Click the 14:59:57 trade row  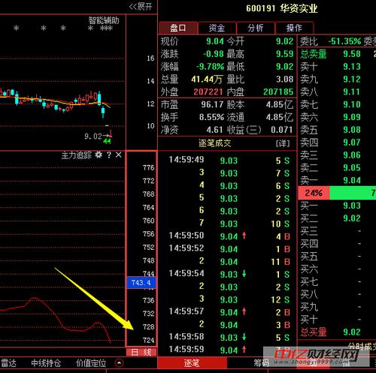pos(228,312)
